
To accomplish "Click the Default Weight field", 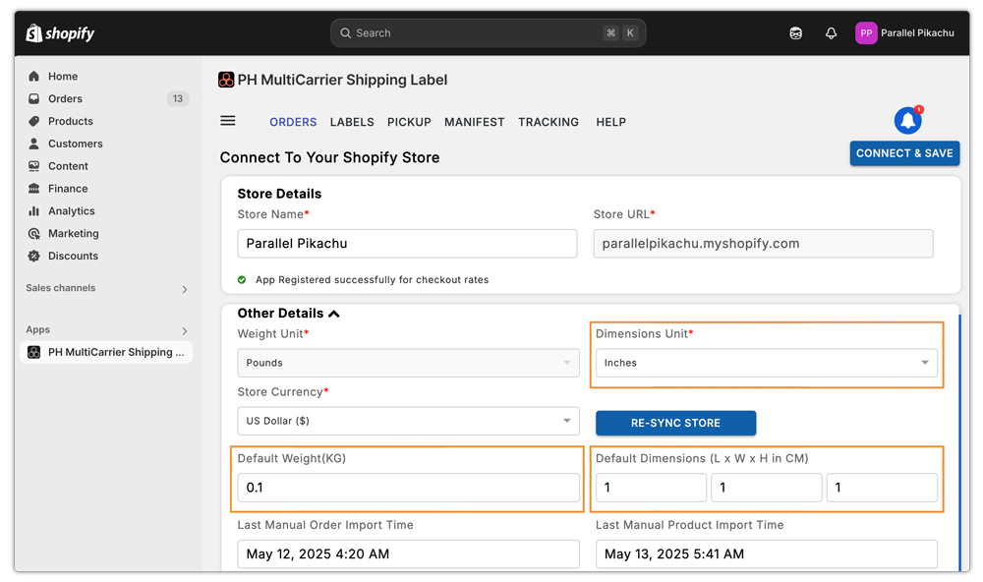I will point(408,488).
